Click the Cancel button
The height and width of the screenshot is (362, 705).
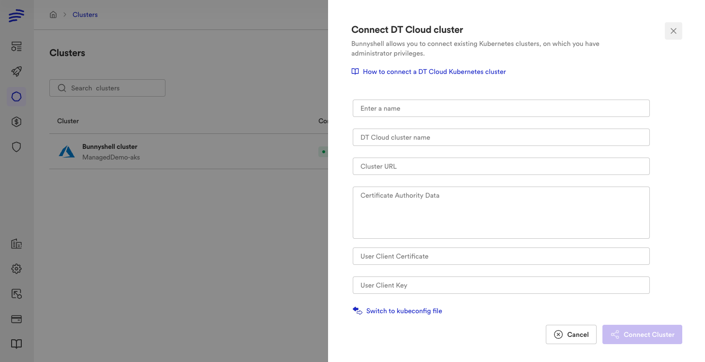coord(571,334)
